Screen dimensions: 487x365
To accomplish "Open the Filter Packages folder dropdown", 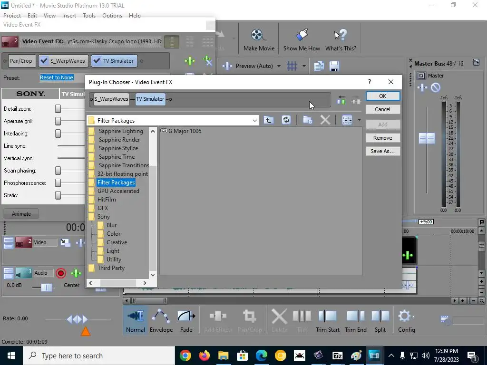I will tap(255, 120).
